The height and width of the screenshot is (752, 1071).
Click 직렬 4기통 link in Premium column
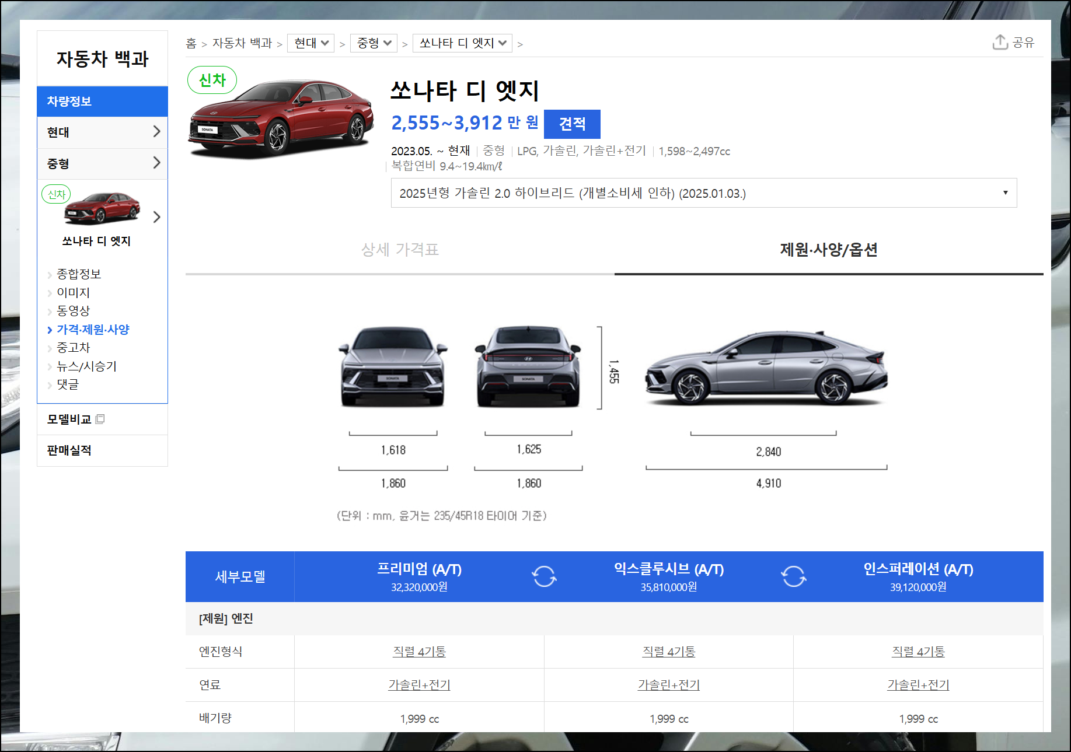coord(419,652)
